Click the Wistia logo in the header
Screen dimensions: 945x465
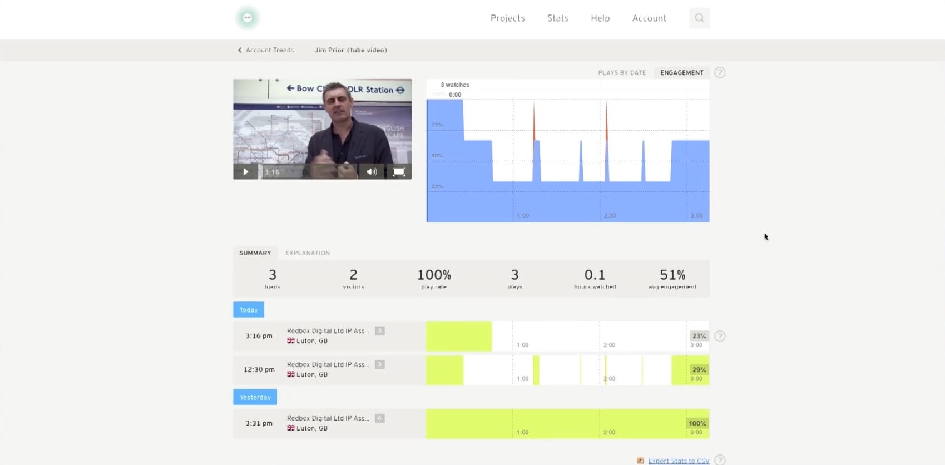click(248, 18)
